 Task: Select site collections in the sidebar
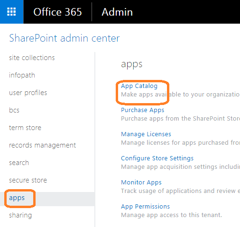tap(32, 58)
